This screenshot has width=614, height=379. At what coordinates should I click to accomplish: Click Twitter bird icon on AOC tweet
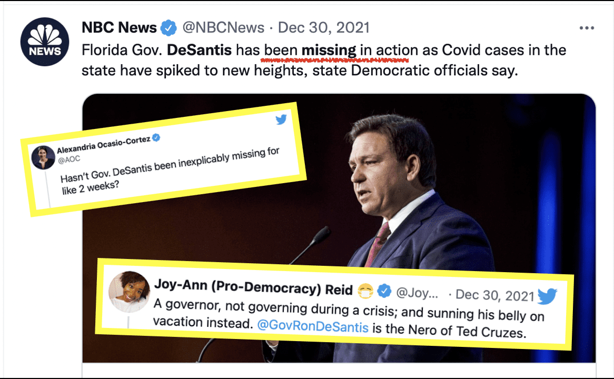[281, 119]
